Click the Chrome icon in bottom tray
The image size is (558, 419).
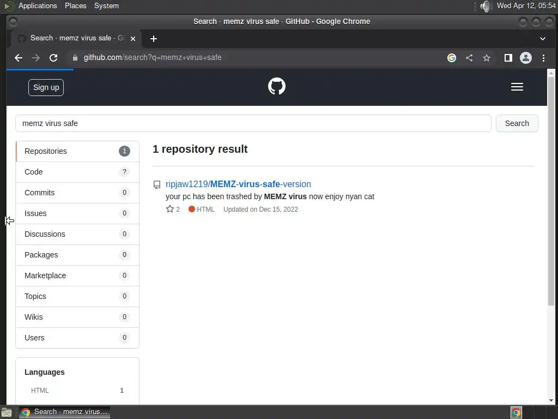516,412
